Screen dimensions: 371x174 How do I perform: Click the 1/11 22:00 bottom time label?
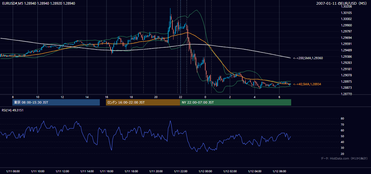point(181,171)
